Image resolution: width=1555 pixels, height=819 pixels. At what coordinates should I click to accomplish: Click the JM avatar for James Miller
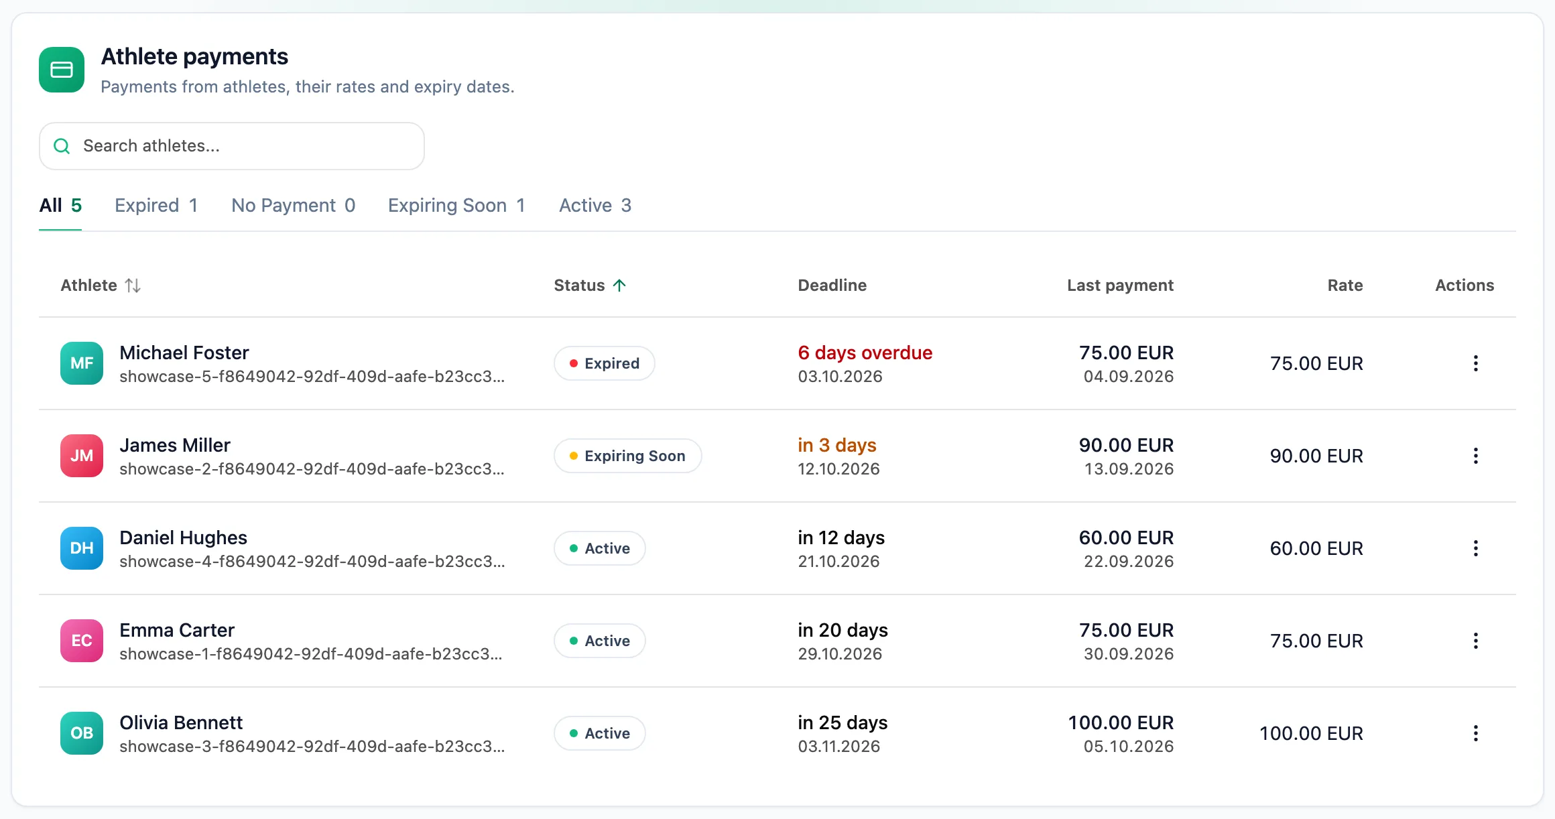(82, 456)
